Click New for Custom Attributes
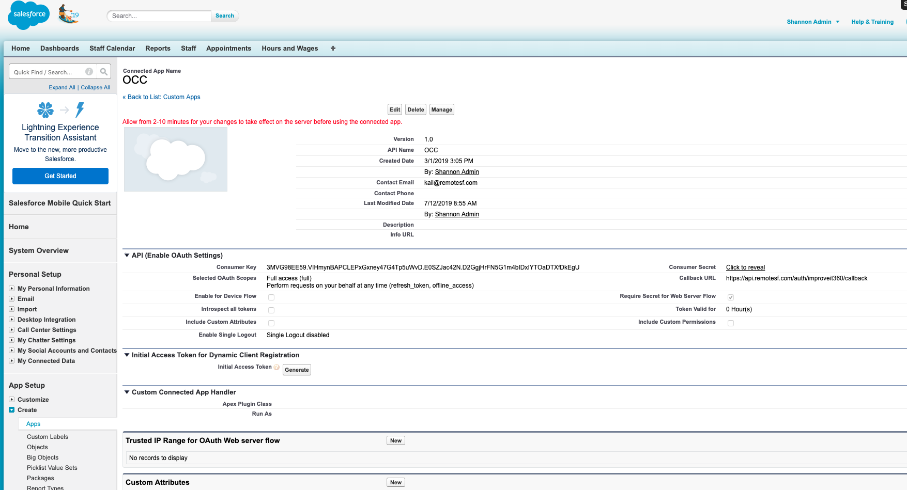The width and height of the screenshot is (907, 490). tap(396, 482)
